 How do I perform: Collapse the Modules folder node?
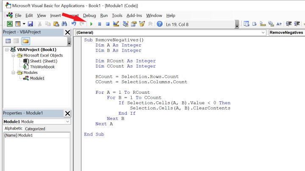[13, 73]
